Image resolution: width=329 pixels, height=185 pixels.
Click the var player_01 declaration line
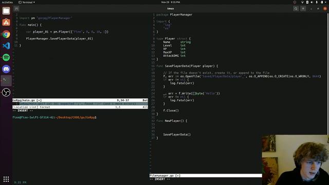tap(67, 32)
